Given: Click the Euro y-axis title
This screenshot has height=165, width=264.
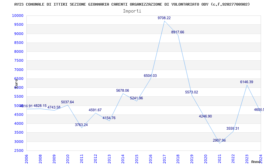Looking at the screenshot, I should coord(16,83).
